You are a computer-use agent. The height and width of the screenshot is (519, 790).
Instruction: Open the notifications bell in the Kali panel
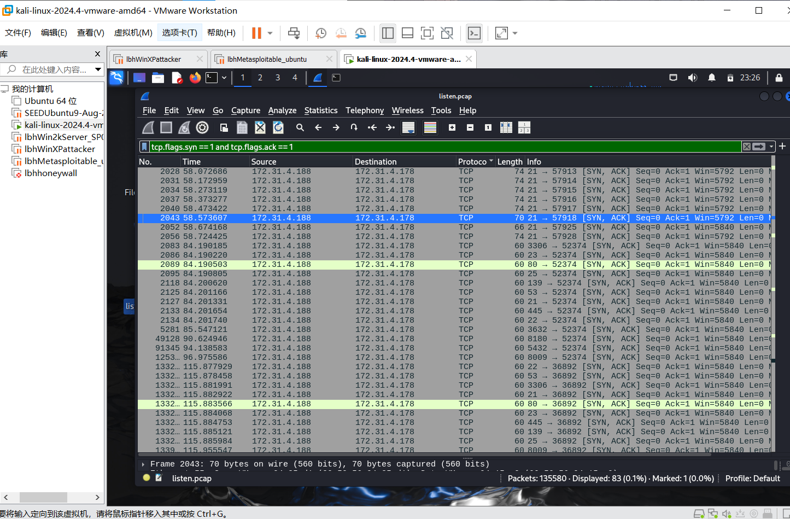point(712,78)
